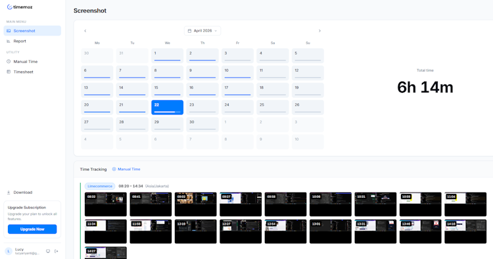Screen dimensions: 493x259
Task: Select calendar day 15
Action: (x=167, y=90)
